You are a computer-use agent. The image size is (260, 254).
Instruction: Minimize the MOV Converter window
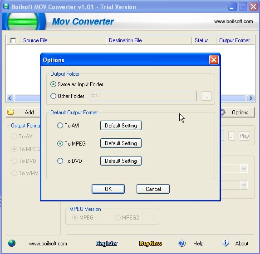tap(232, 7)
